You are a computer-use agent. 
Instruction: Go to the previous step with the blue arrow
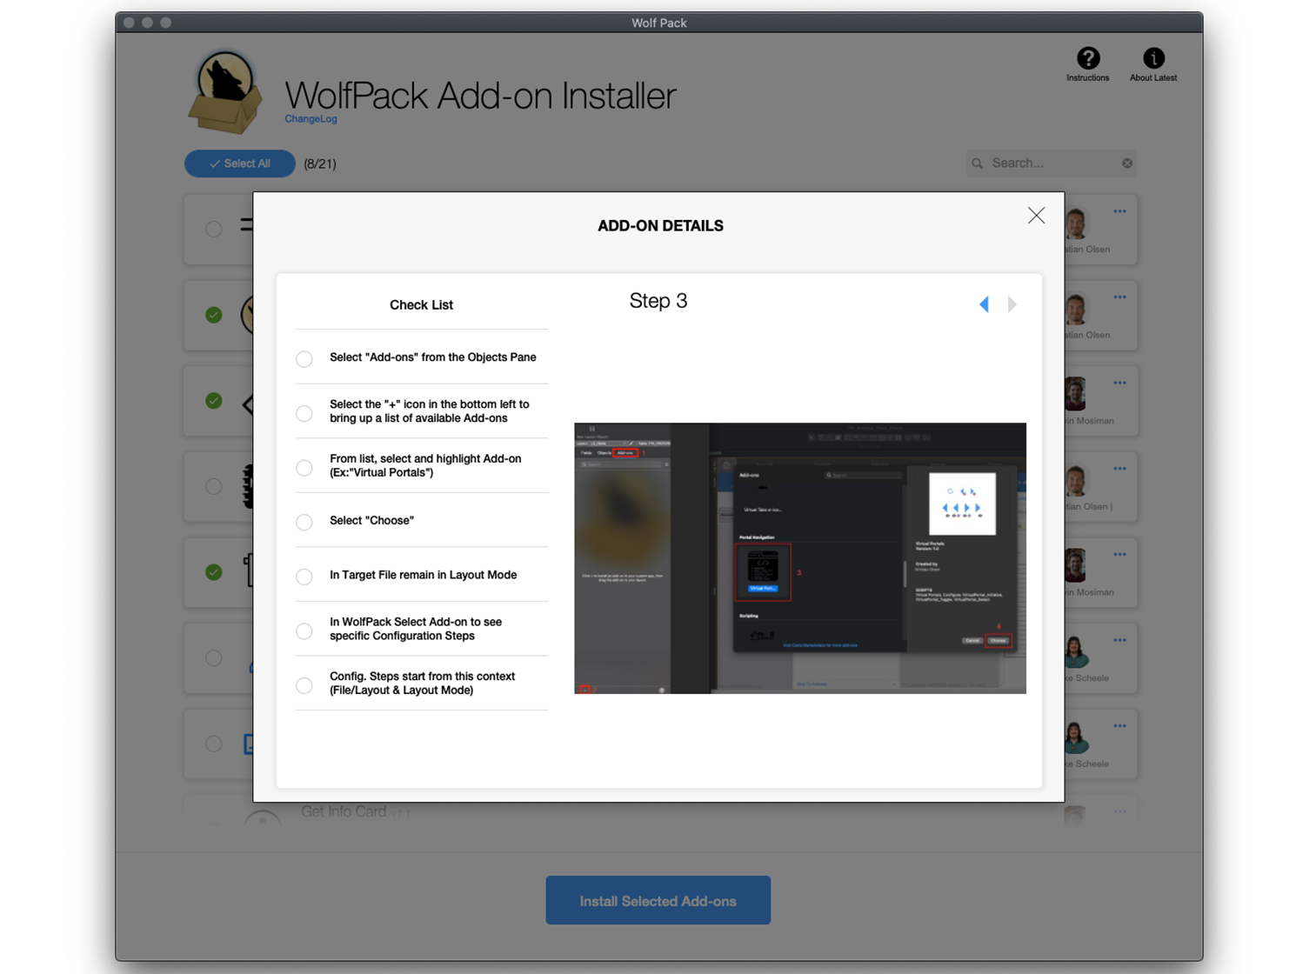pos(984,304)
